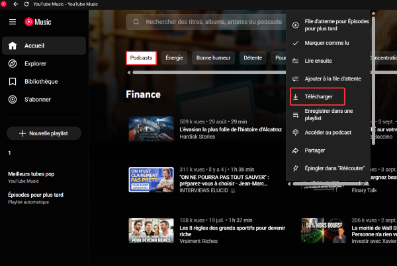
Task: Click the playlist-add icon for Enregistrer dans une playlist
Action: point(296,115)
